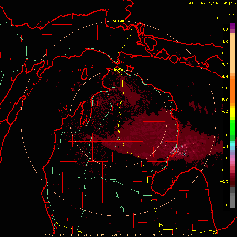Click the KAPX radar site identifier
The height and width of the screenshot is (237, 237).
[154, 235]
